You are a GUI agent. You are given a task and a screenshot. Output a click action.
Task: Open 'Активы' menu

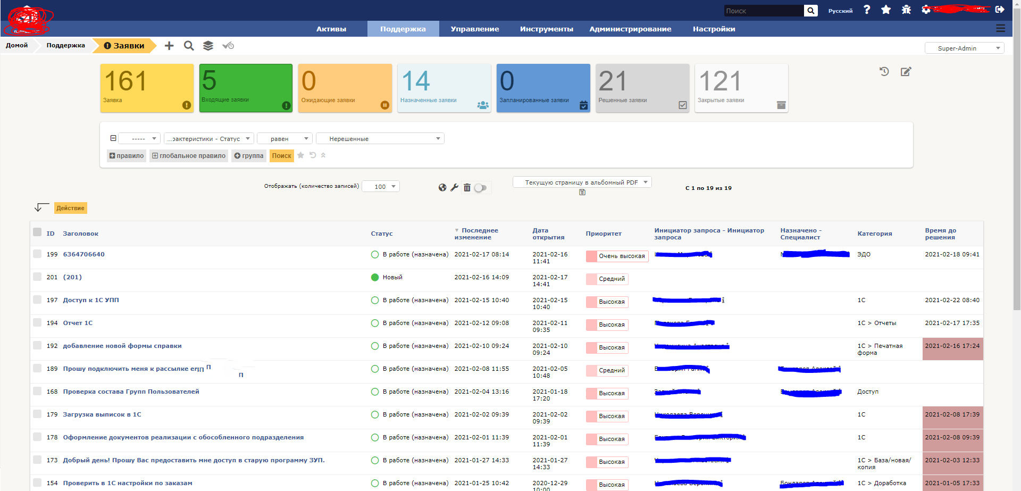(x=331, y=29)
